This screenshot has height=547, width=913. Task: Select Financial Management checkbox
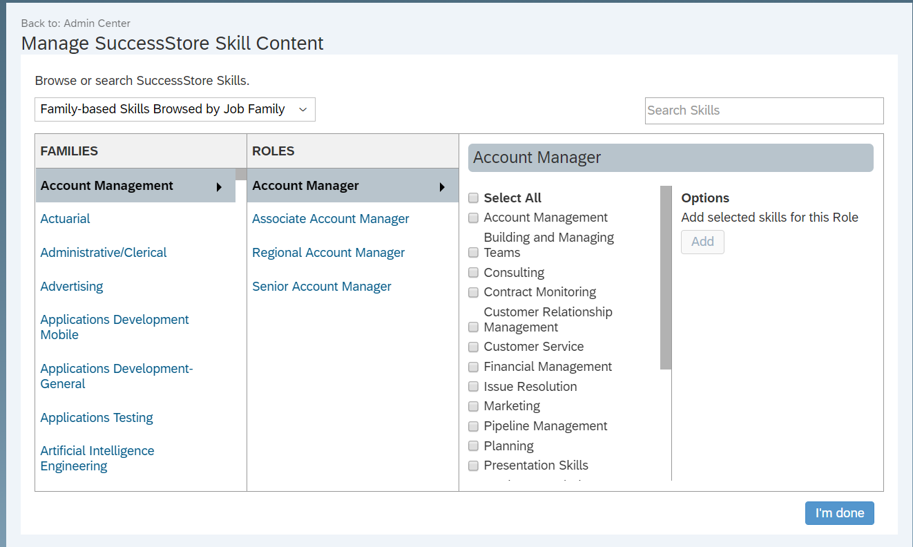click(473, 367)
